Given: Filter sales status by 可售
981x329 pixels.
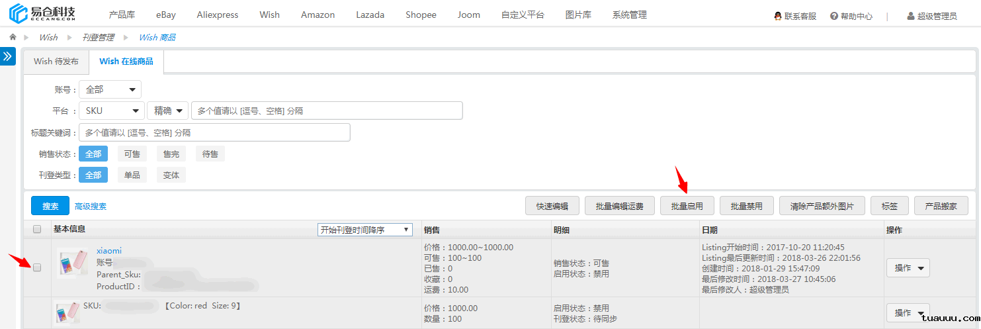Looking at the screenshot, I should [132, 154].
